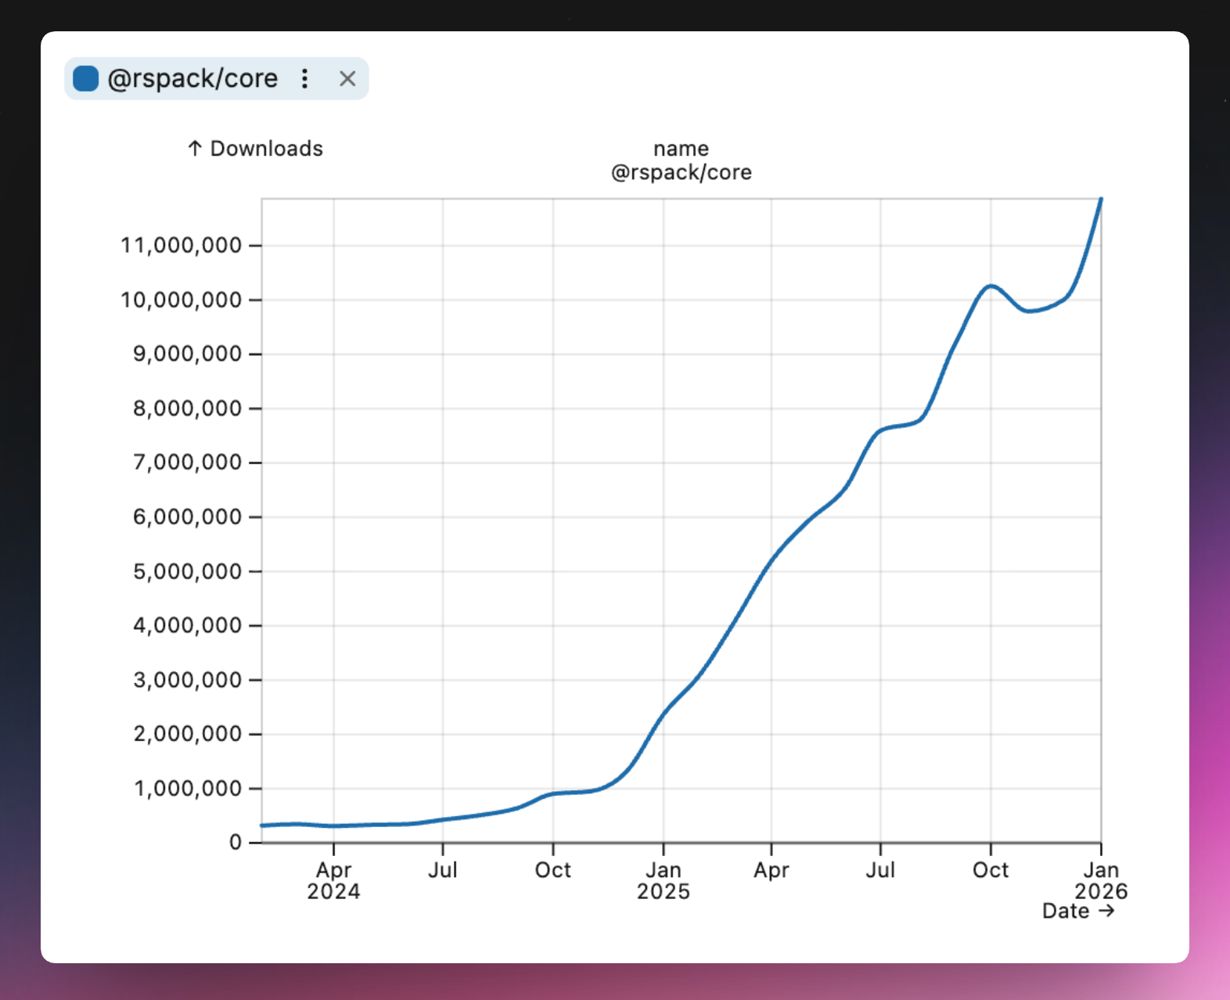
Task: Click the 5,000,000 y-axis tick label
Action: [187, 571]
